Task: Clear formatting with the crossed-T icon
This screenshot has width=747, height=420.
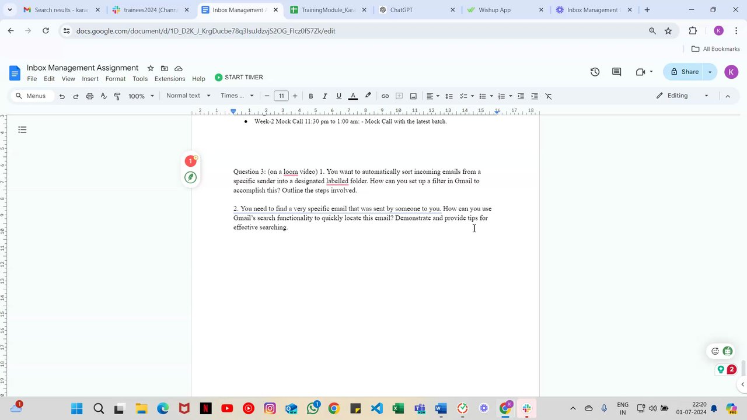Action: click(x=549, y=96)
